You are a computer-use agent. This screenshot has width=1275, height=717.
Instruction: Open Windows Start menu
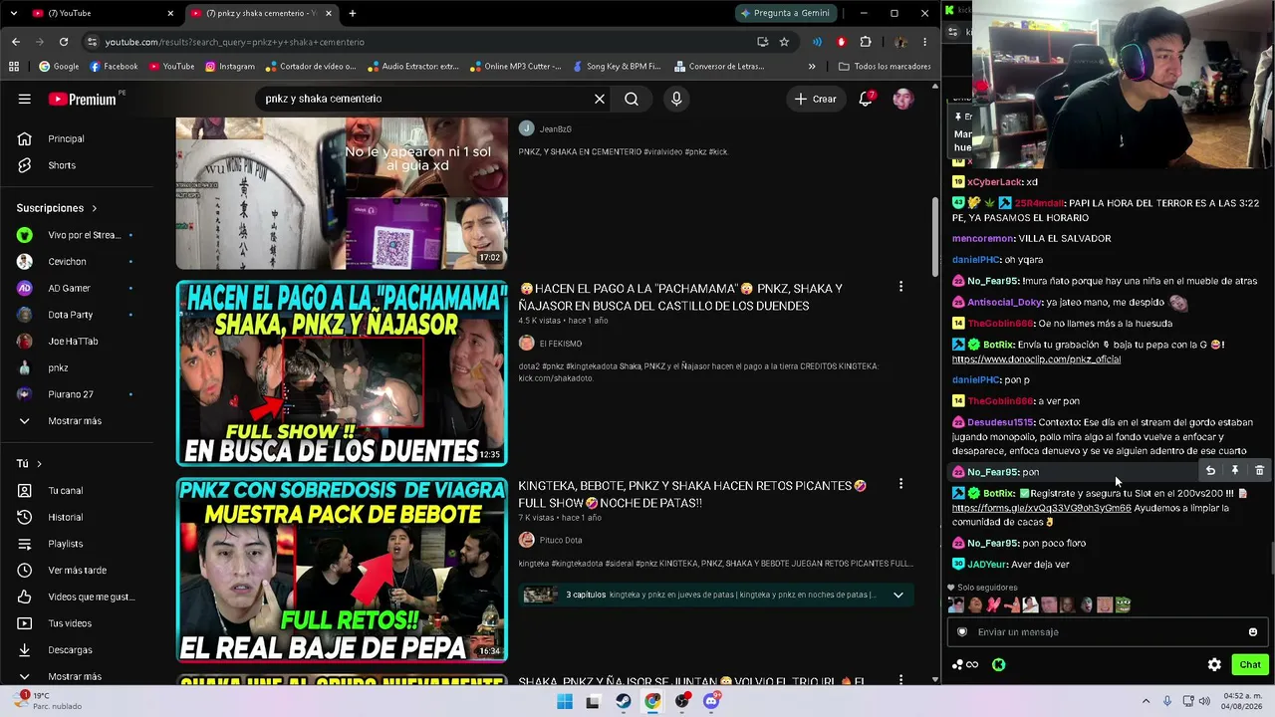tap(565, 701)
